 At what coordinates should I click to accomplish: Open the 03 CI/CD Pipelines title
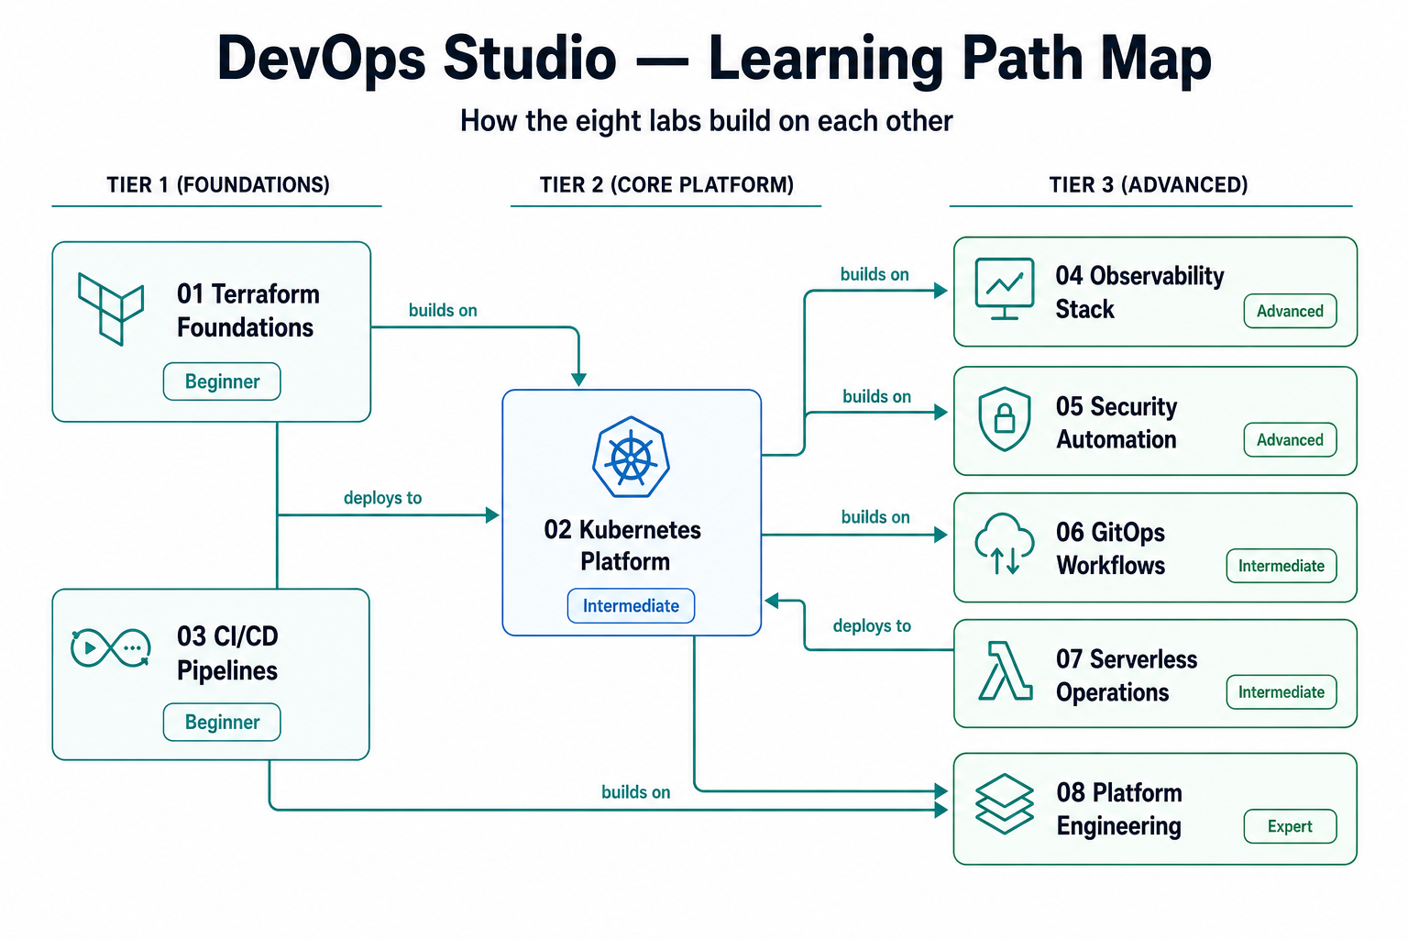pyautogui.click(x=227, y=653)
